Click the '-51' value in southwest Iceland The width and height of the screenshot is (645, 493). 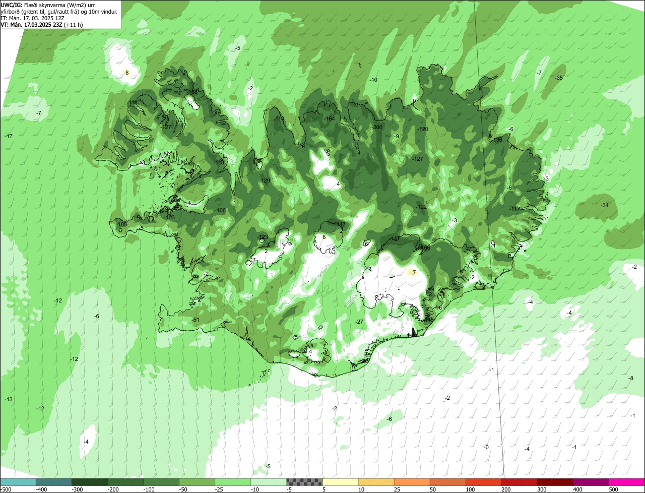(196, 320)
